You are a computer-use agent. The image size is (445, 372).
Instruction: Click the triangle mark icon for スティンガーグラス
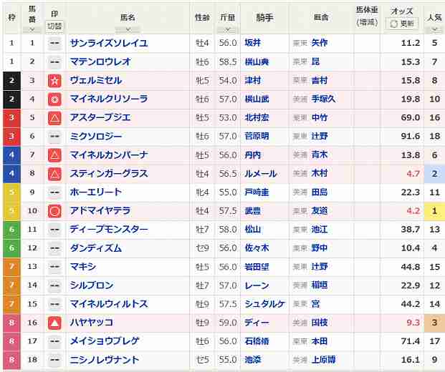(54, 174)
